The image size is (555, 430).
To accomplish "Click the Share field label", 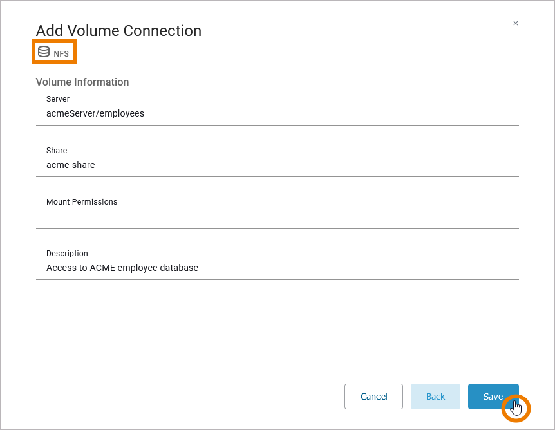I will (57, 151).
